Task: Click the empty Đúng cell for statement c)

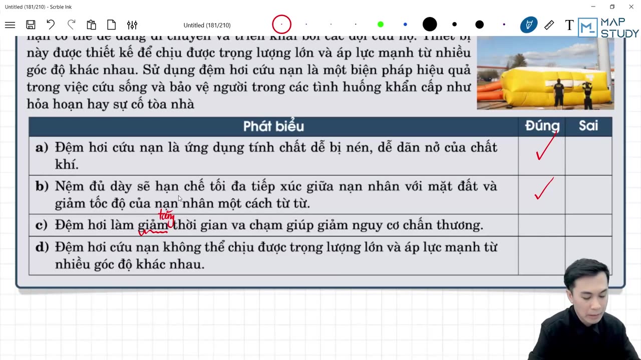Action: 542,225
